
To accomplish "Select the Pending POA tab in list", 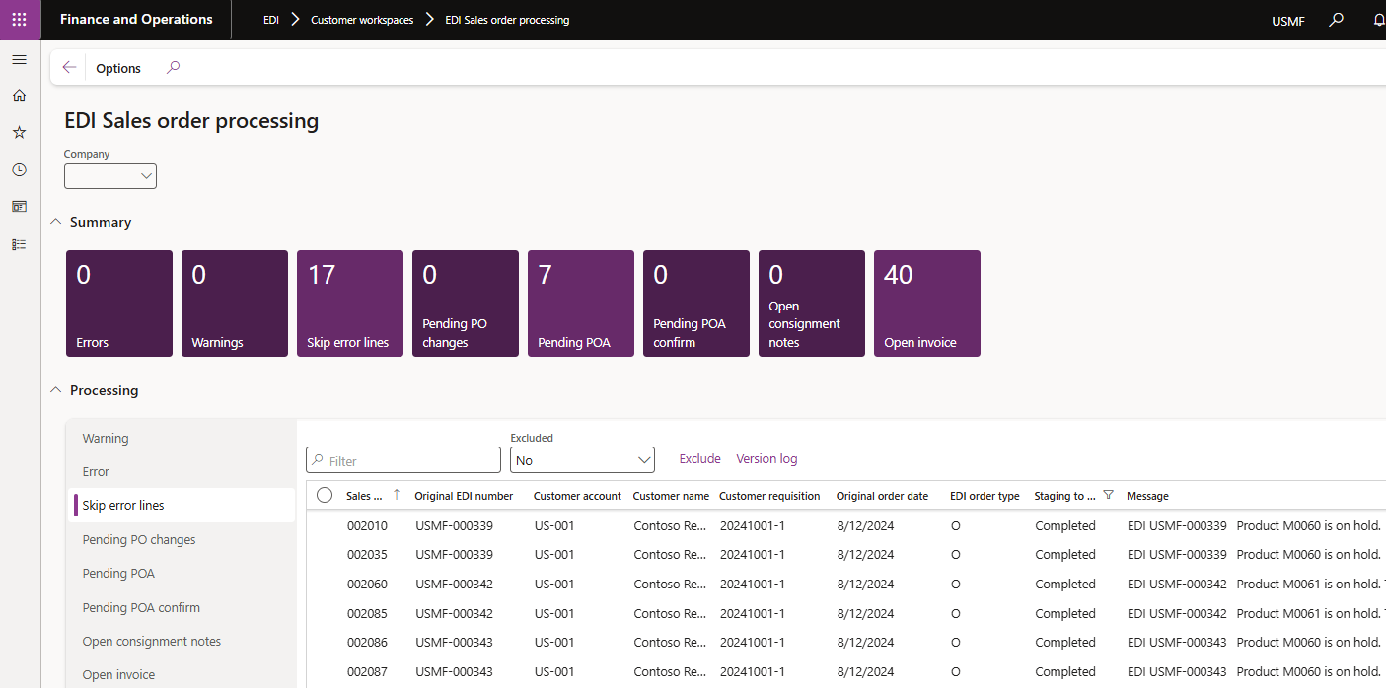I will 118,574.
